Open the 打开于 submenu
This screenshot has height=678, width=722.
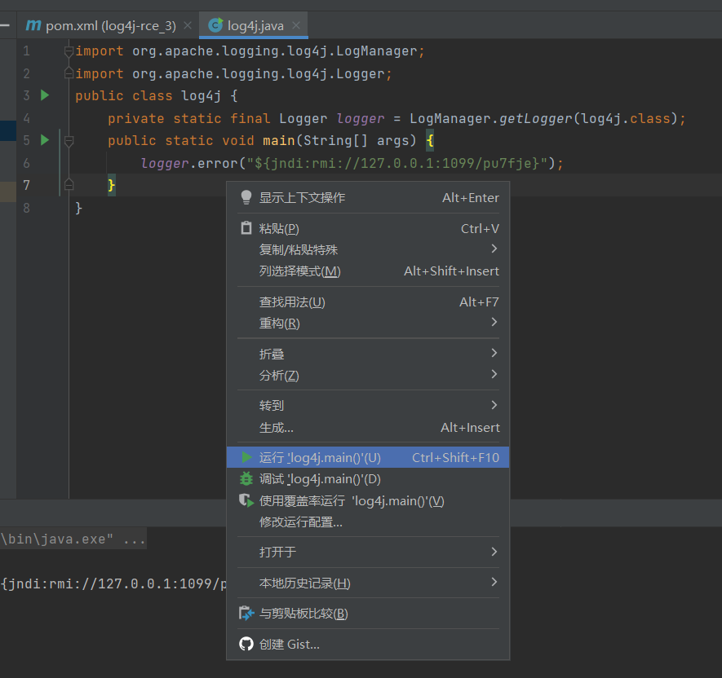click(368, 552)
